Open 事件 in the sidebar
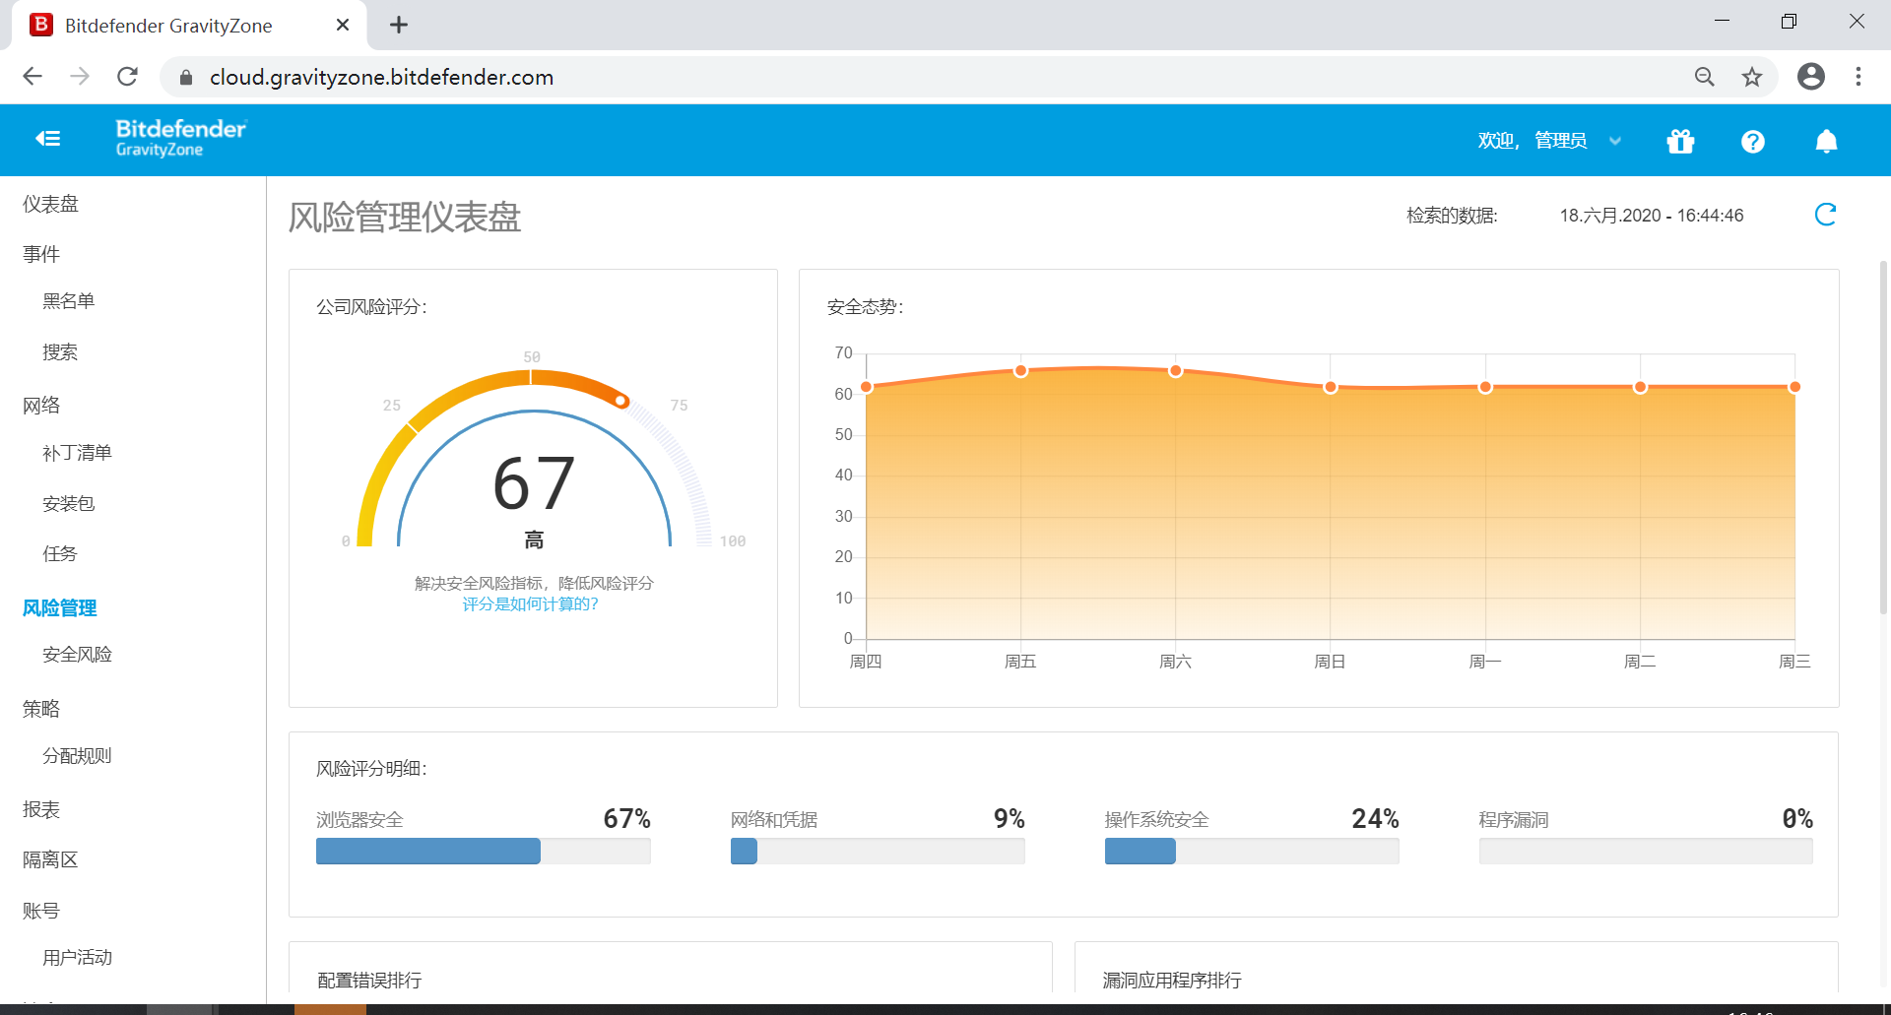Image resolution: width=1891 pixels, height=1015 pixels. pyautogui.click(x=41, y=254)
